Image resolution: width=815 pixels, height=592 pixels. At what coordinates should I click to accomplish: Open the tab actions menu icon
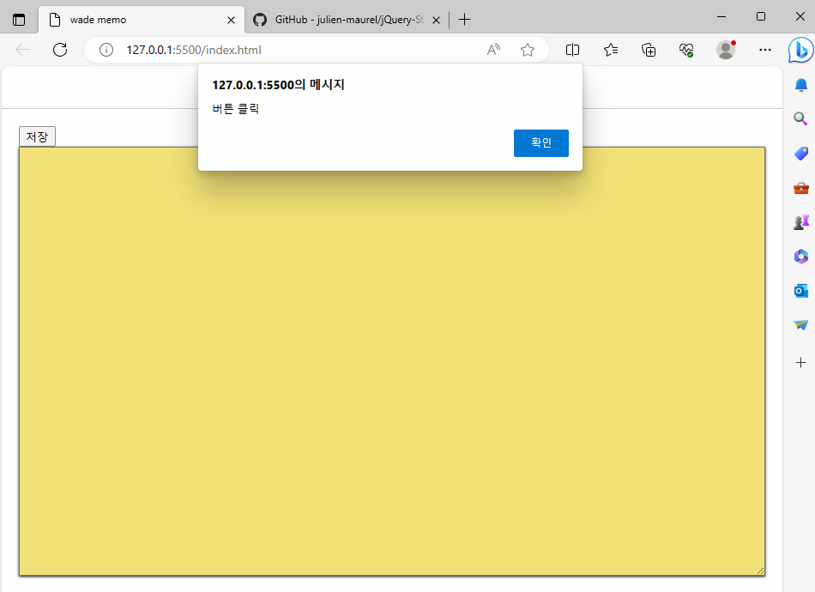(x=19, y=20)
